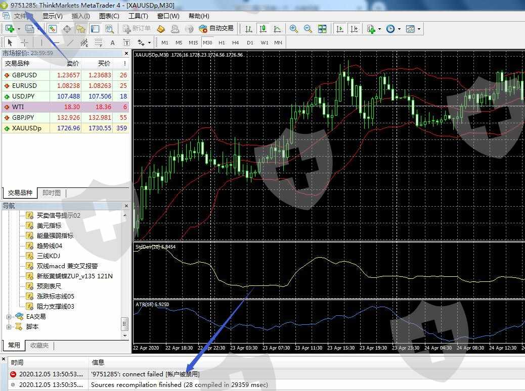Click the Zoom In magnifier icon
Screen dimensions: 525x391
pyautogui.click(x=294, y=29)
